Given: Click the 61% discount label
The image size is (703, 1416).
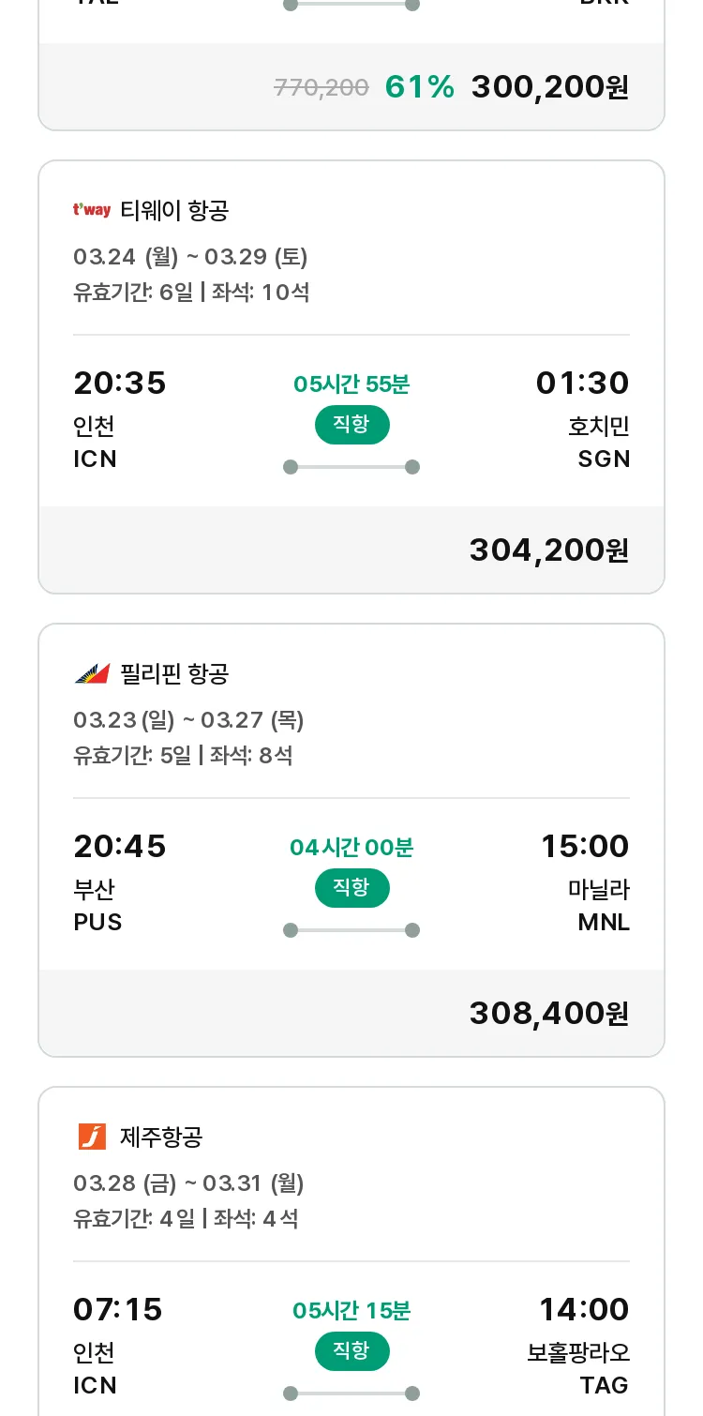Looking at the screenshot, I should click(x=419, y=87).
